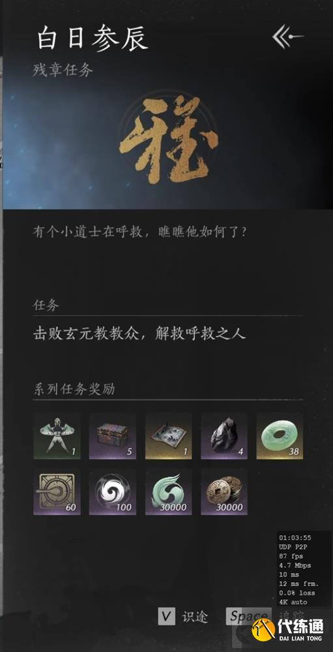Collapse panel with the back arrow icon

coord(287,37)
